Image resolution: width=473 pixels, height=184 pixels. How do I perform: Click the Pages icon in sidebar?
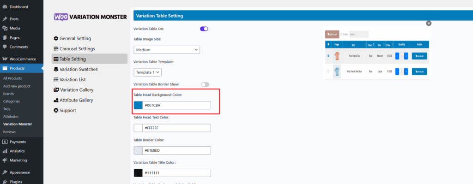(5, 38)
